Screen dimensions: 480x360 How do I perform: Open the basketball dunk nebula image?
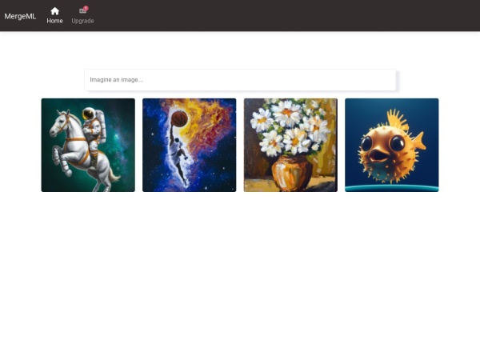[x=189, y=145]
